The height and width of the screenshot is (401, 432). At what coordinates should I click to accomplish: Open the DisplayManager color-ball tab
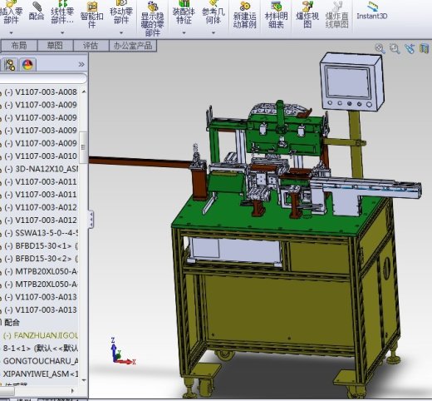[27, 65]
